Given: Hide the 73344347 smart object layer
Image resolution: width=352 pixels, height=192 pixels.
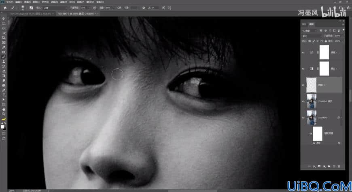Looking at the screenshot, I should tap(303, 118).
